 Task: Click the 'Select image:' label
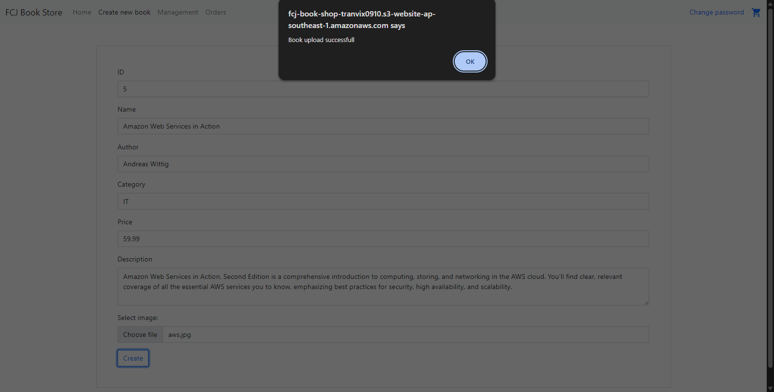[138, 318]
